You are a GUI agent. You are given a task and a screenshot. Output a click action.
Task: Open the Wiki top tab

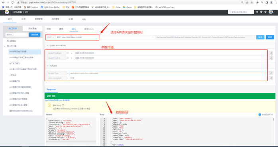click(84, 19)
